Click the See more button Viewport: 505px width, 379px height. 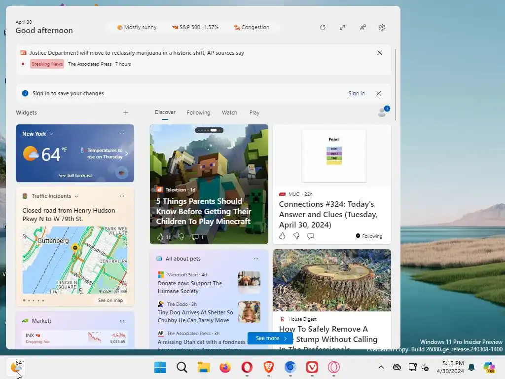(x=270, y=338)
